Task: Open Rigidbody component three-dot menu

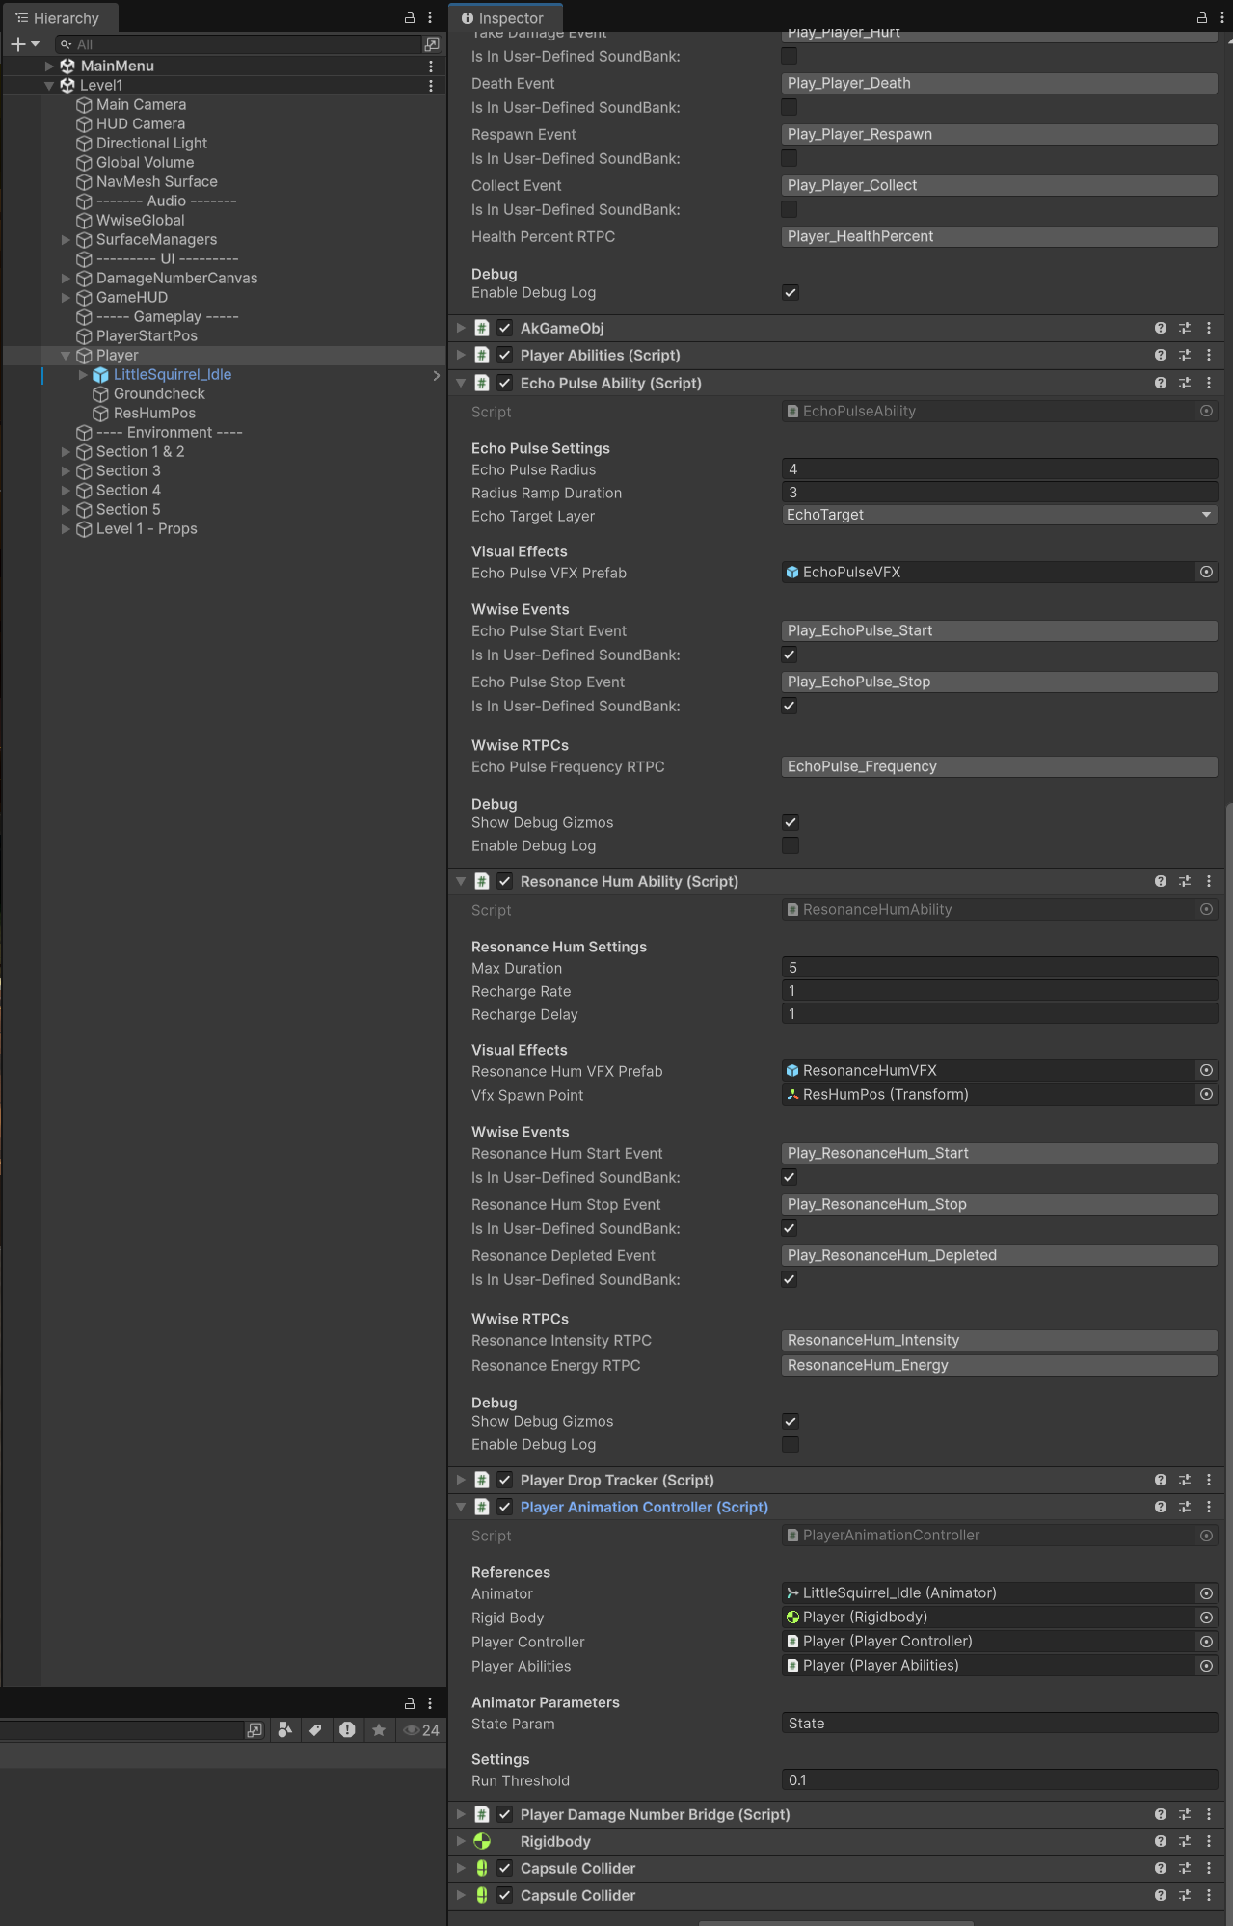Action: coord(1209,1841)
